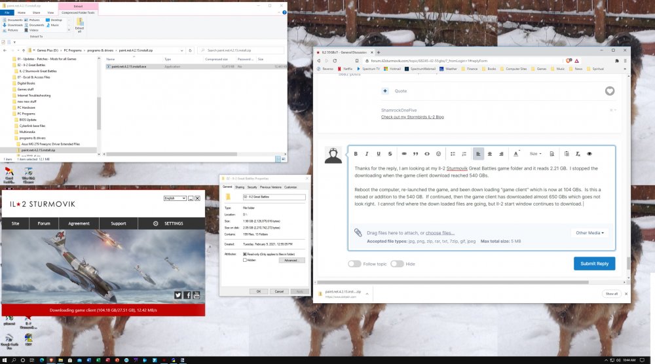Viewport: 655px width, 364px height.
Task: Open the emoji picker in editor
Action: [439, 154]
